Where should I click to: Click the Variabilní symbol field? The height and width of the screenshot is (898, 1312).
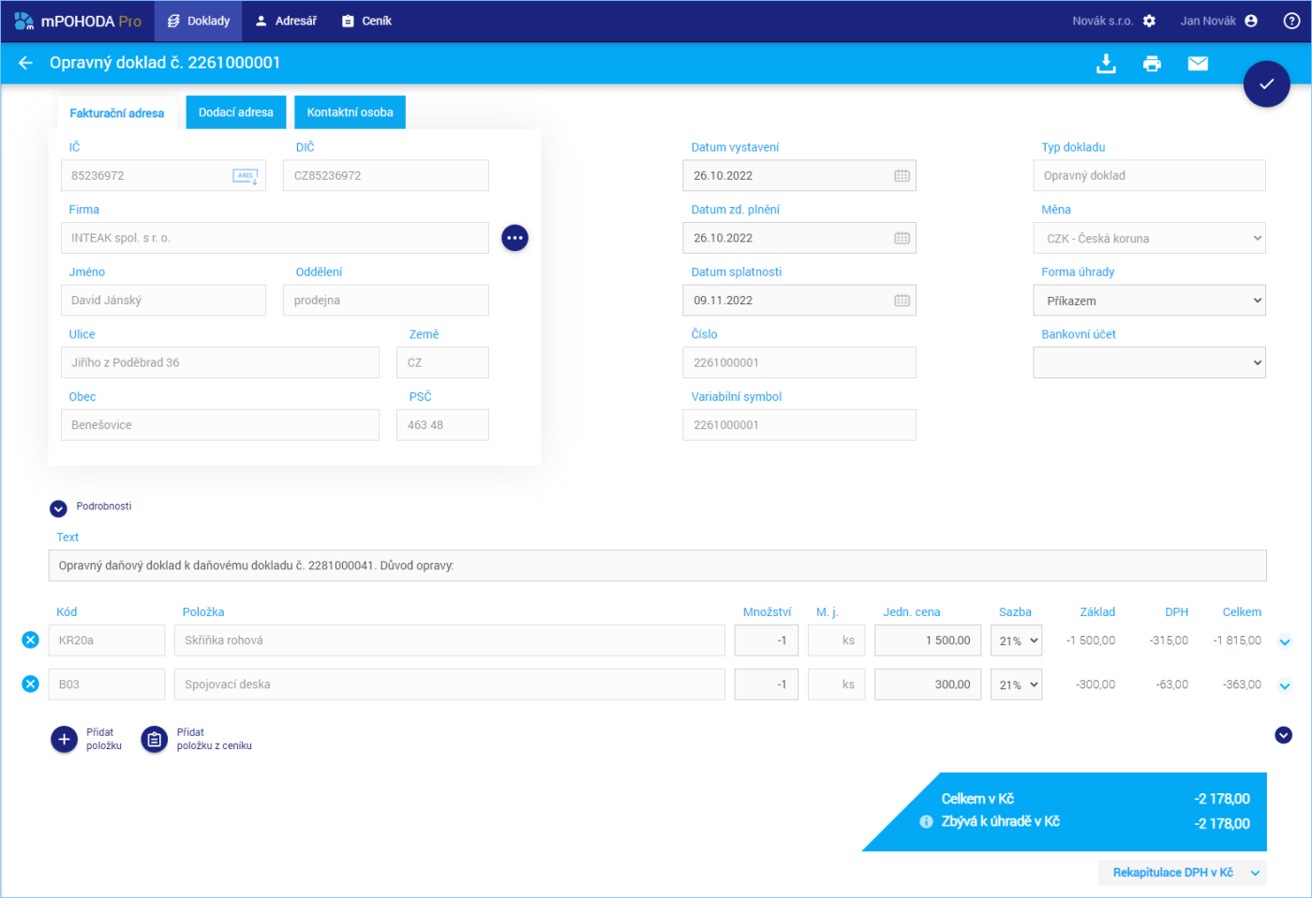tap(799, 425)
